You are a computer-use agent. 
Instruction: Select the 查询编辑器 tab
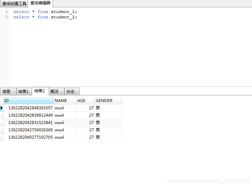point(40,3)
